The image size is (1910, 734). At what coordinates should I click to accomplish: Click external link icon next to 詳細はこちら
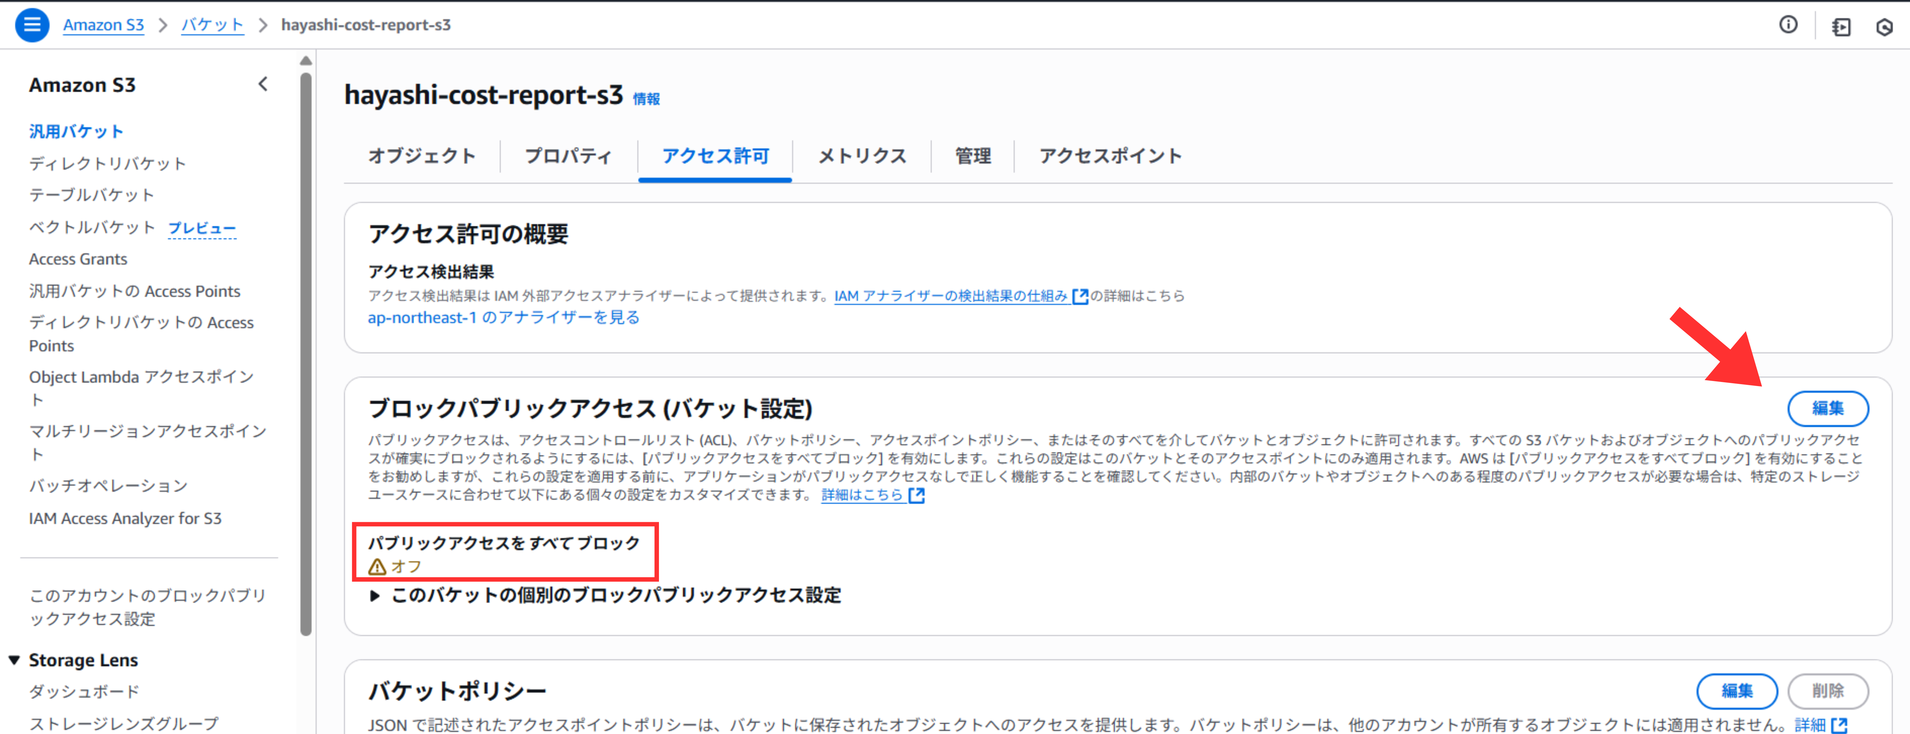917,495
